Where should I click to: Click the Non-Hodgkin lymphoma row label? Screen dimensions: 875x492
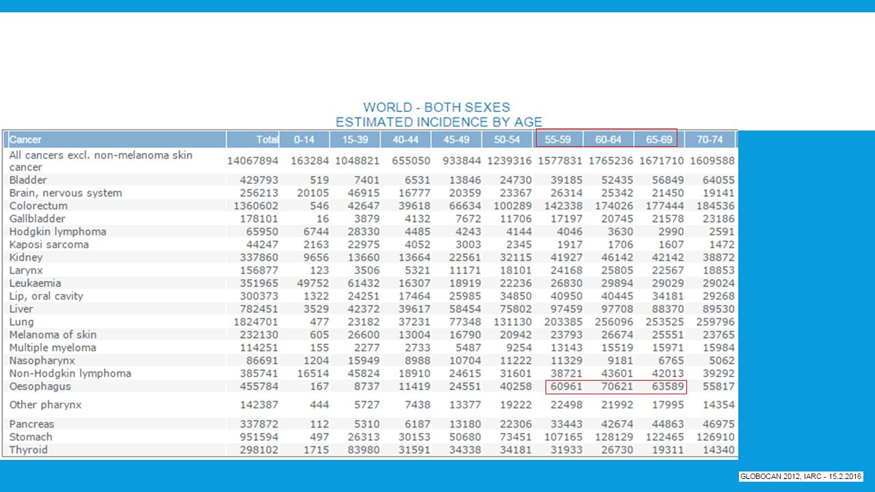click(70, 373)
